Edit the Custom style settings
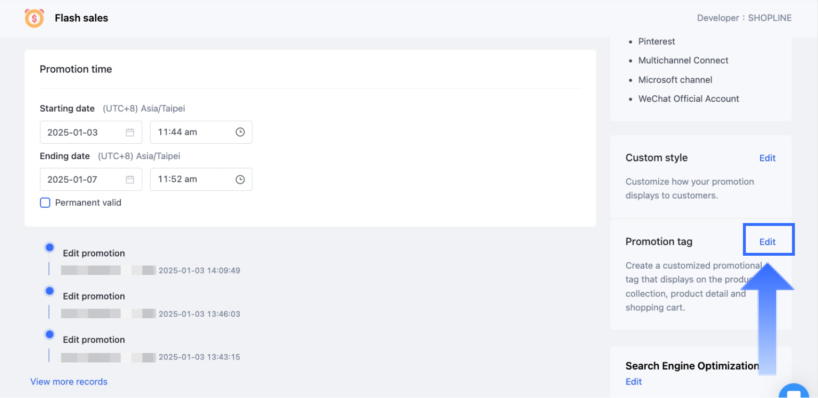The image size is (818, 398). (x=767, y=158)
